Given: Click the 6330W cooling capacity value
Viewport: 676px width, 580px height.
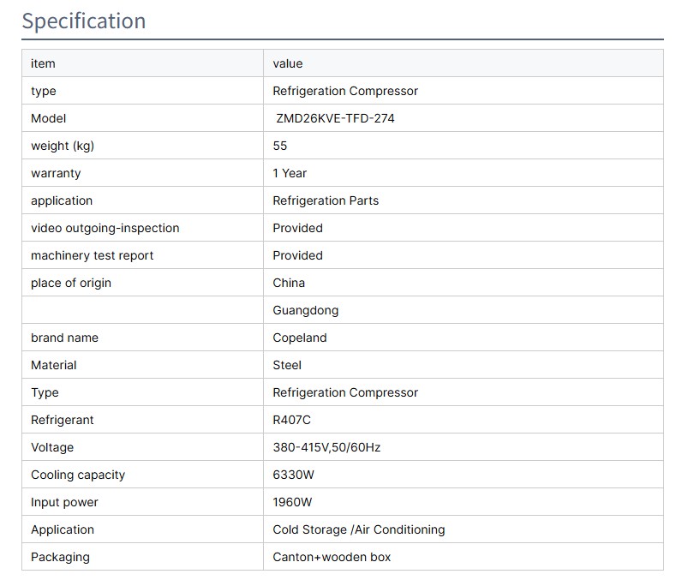Looking at the screenshot, I should 296,475.
